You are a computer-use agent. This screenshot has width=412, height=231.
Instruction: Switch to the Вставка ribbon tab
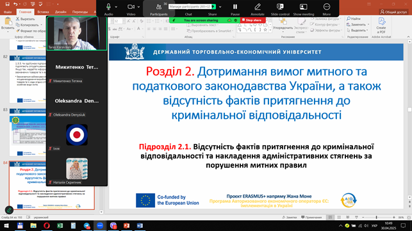(x=43, y=12)
